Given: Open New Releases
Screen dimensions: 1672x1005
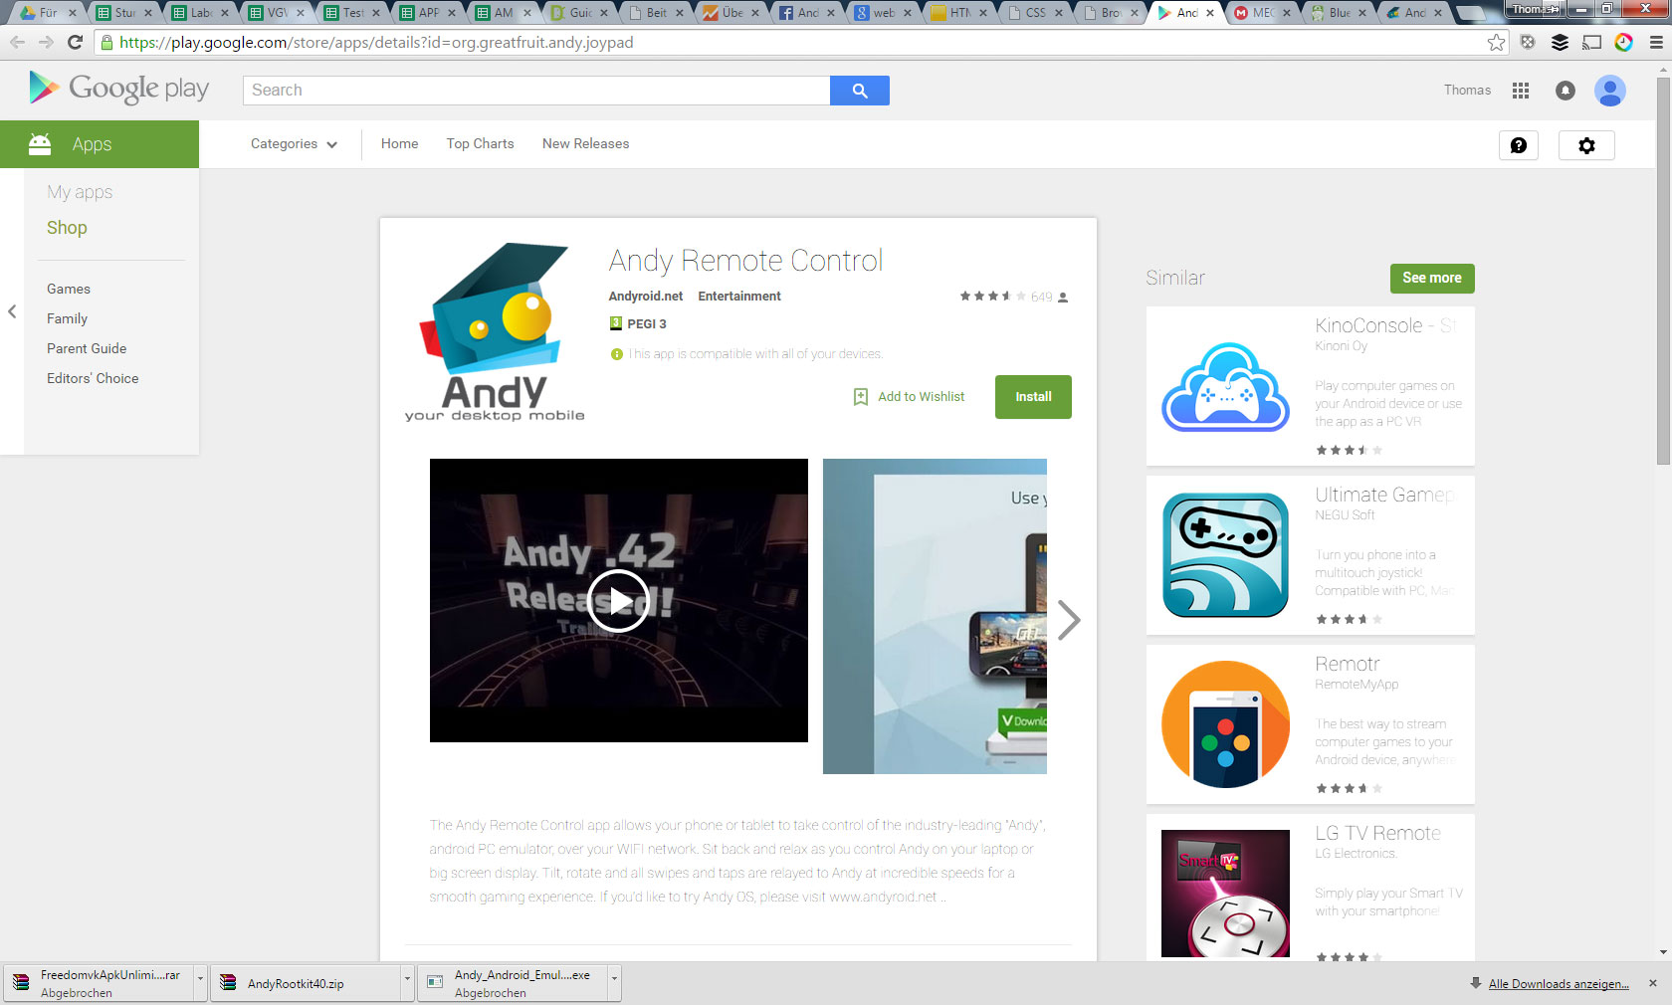Looking at the screenshot, I should pos(585,144).
